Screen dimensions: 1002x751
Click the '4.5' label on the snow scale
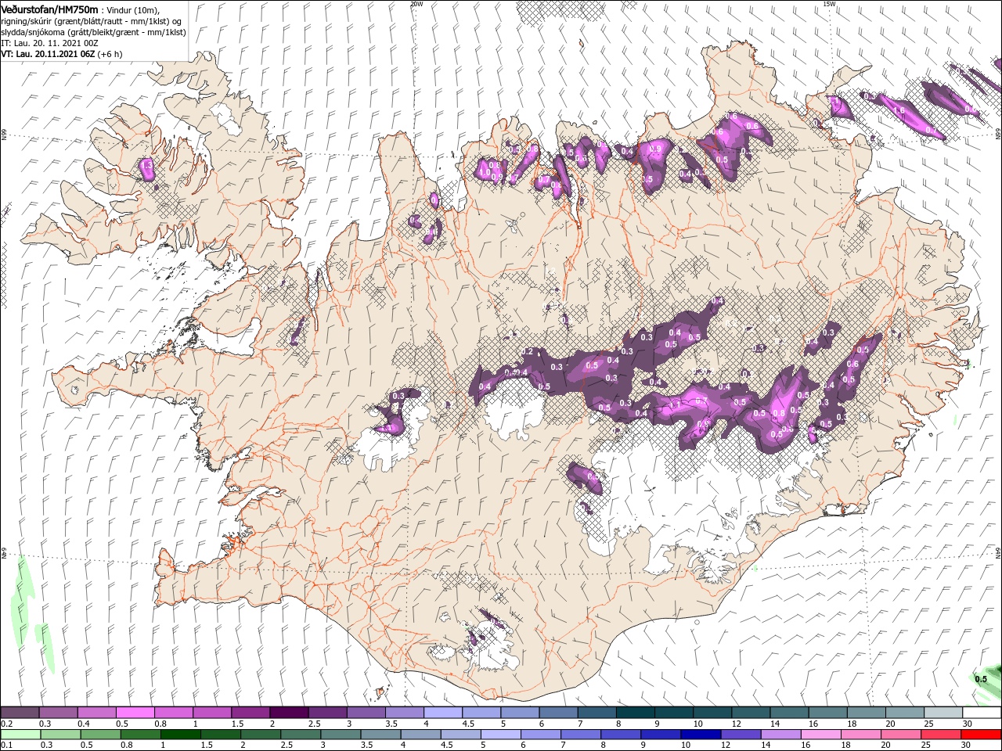(468, 724)
